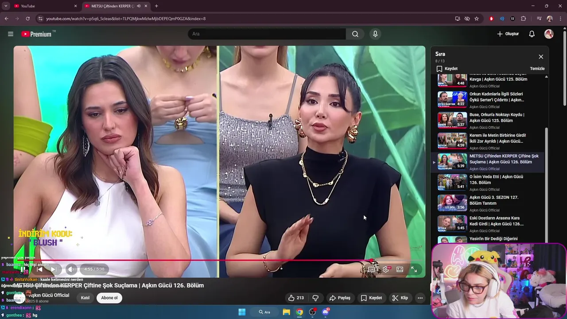Clear the queue with Temizle
This screenshot has width=567, height=319.
(x=537, y=69)
